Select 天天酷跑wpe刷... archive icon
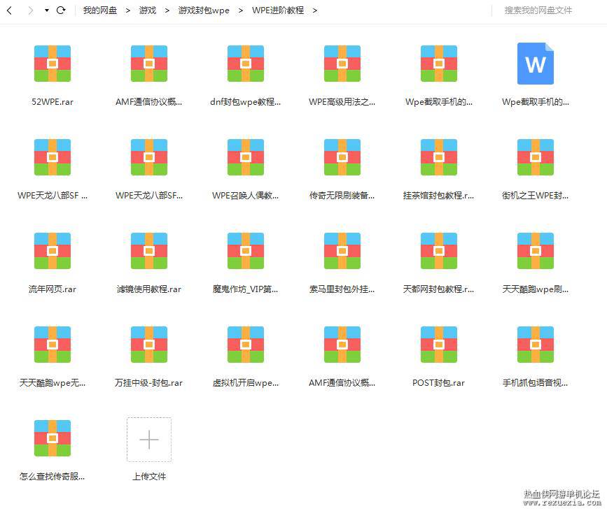 [x=536, y=250]
